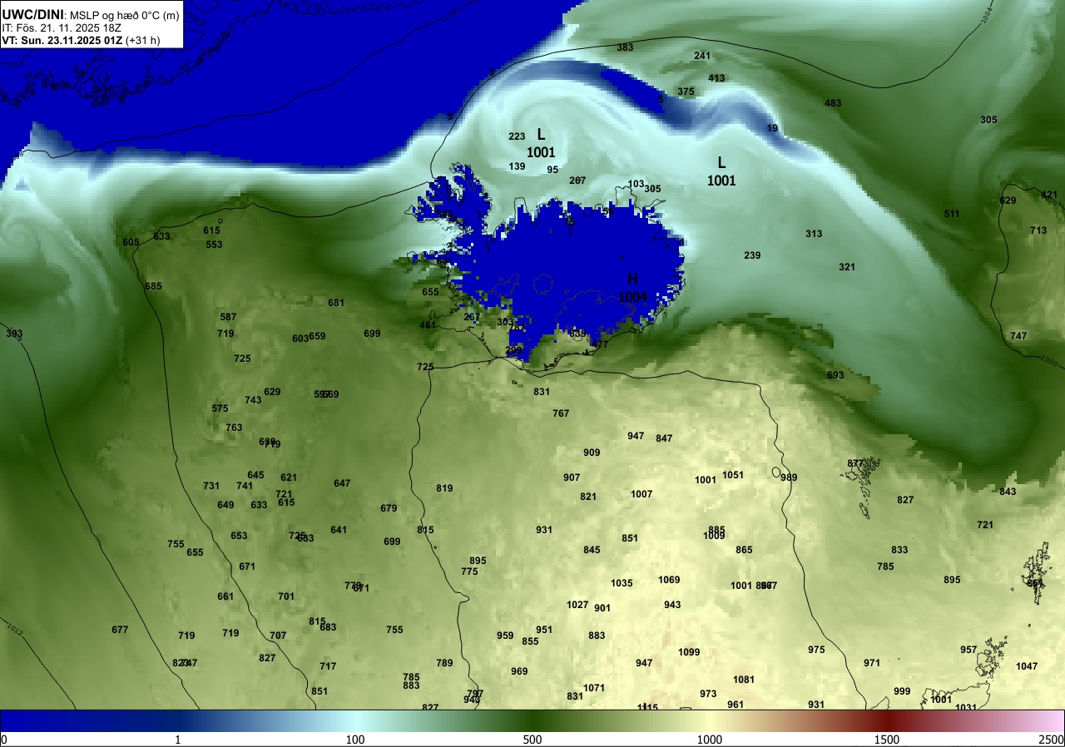Image resolution: width=1065 pixels, height=747 pixels.
Task: Click the colorbar label '1500'
Action: 887,740
